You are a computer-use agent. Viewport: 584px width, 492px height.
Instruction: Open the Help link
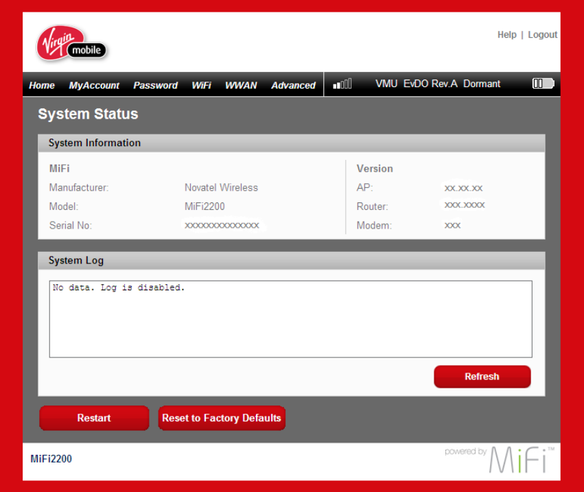coord(507,34)
